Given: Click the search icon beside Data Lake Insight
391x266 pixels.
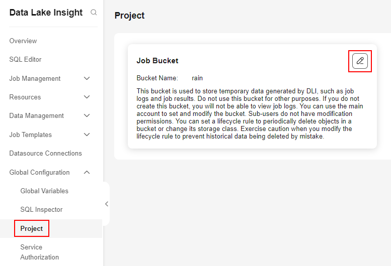Looking at the screenshot, I should (x=94, y=12).
